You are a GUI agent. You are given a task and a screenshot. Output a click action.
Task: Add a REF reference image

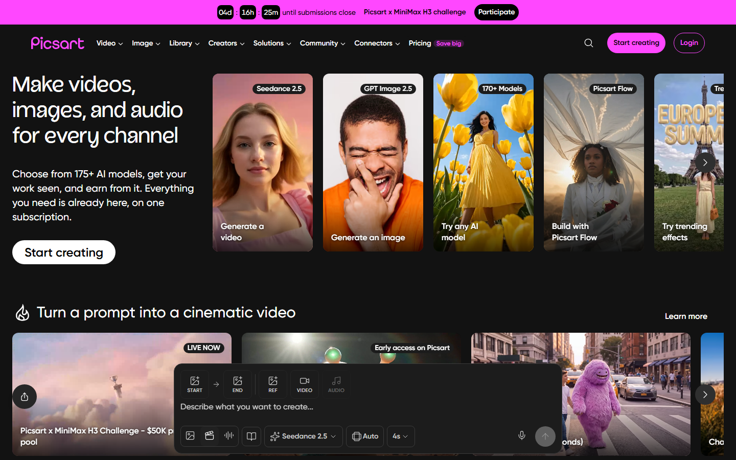tap(273, 384)
